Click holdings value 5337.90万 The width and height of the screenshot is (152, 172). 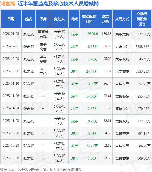tap(143, 34)
